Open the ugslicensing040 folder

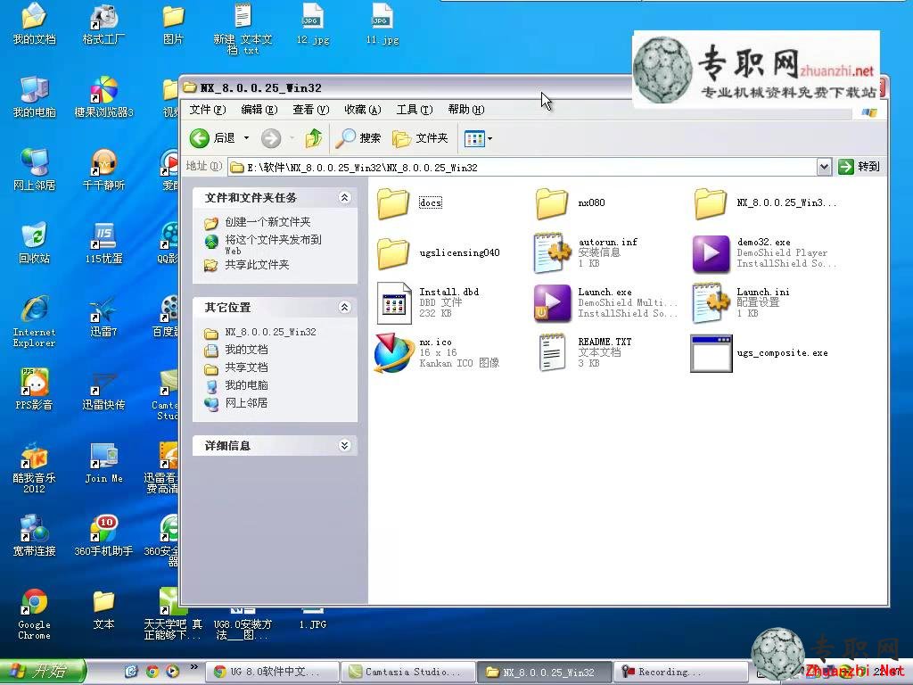(438, 252)
